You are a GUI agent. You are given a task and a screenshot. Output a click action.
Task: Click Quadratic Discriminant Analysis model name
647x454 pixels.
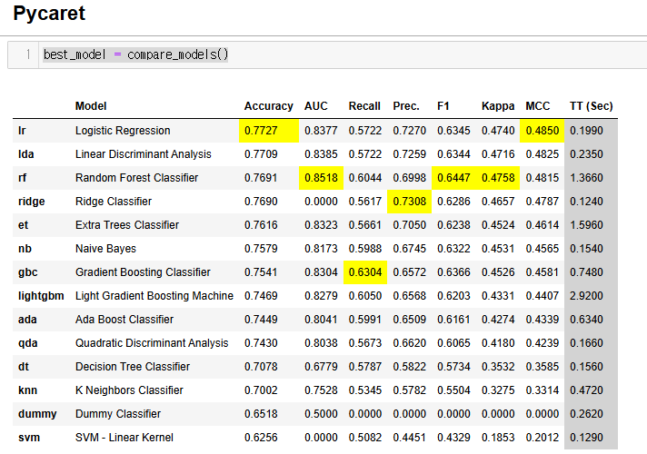tap(152, 343)
